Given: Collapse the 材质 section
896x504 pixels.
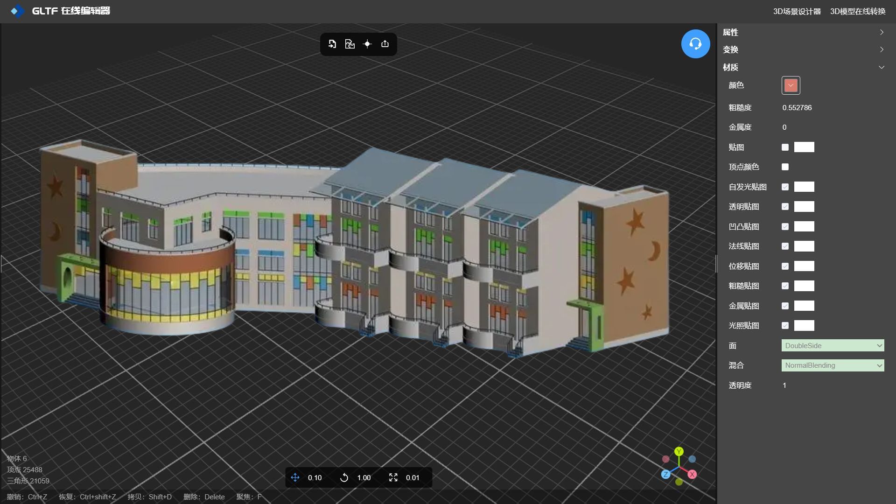Looking at the screenshot, I should [x=804, y=67].
